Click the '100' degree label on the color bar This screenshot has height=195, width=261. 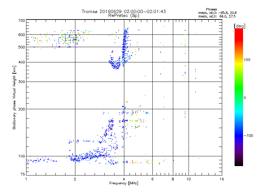(247, 60)
